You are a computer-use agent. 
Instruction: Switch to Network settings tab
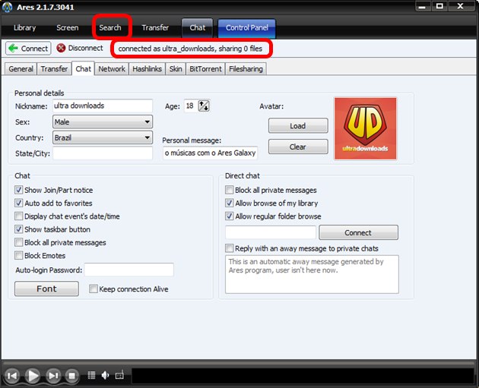coord(112,69)
